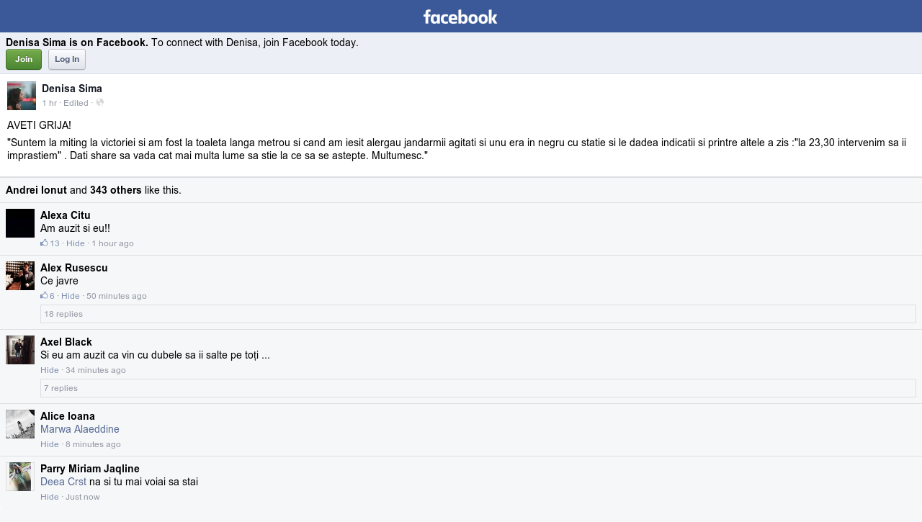Click the Edited label on the post
Image resolution: width=922 pixels, height=522 pixels.
[x=76, y=103]
